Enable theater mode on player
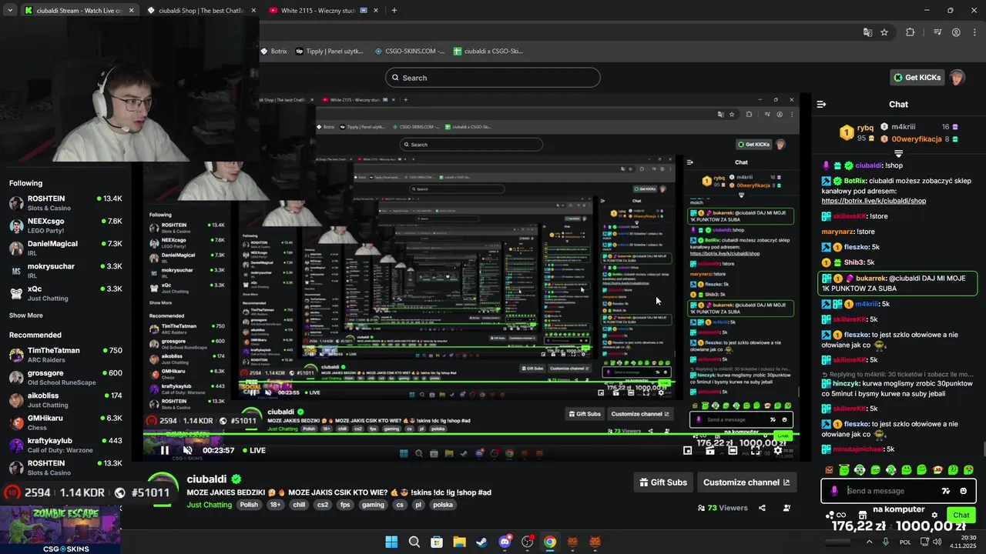This screenshot has width=986, height=554. [x=733, y=450]
